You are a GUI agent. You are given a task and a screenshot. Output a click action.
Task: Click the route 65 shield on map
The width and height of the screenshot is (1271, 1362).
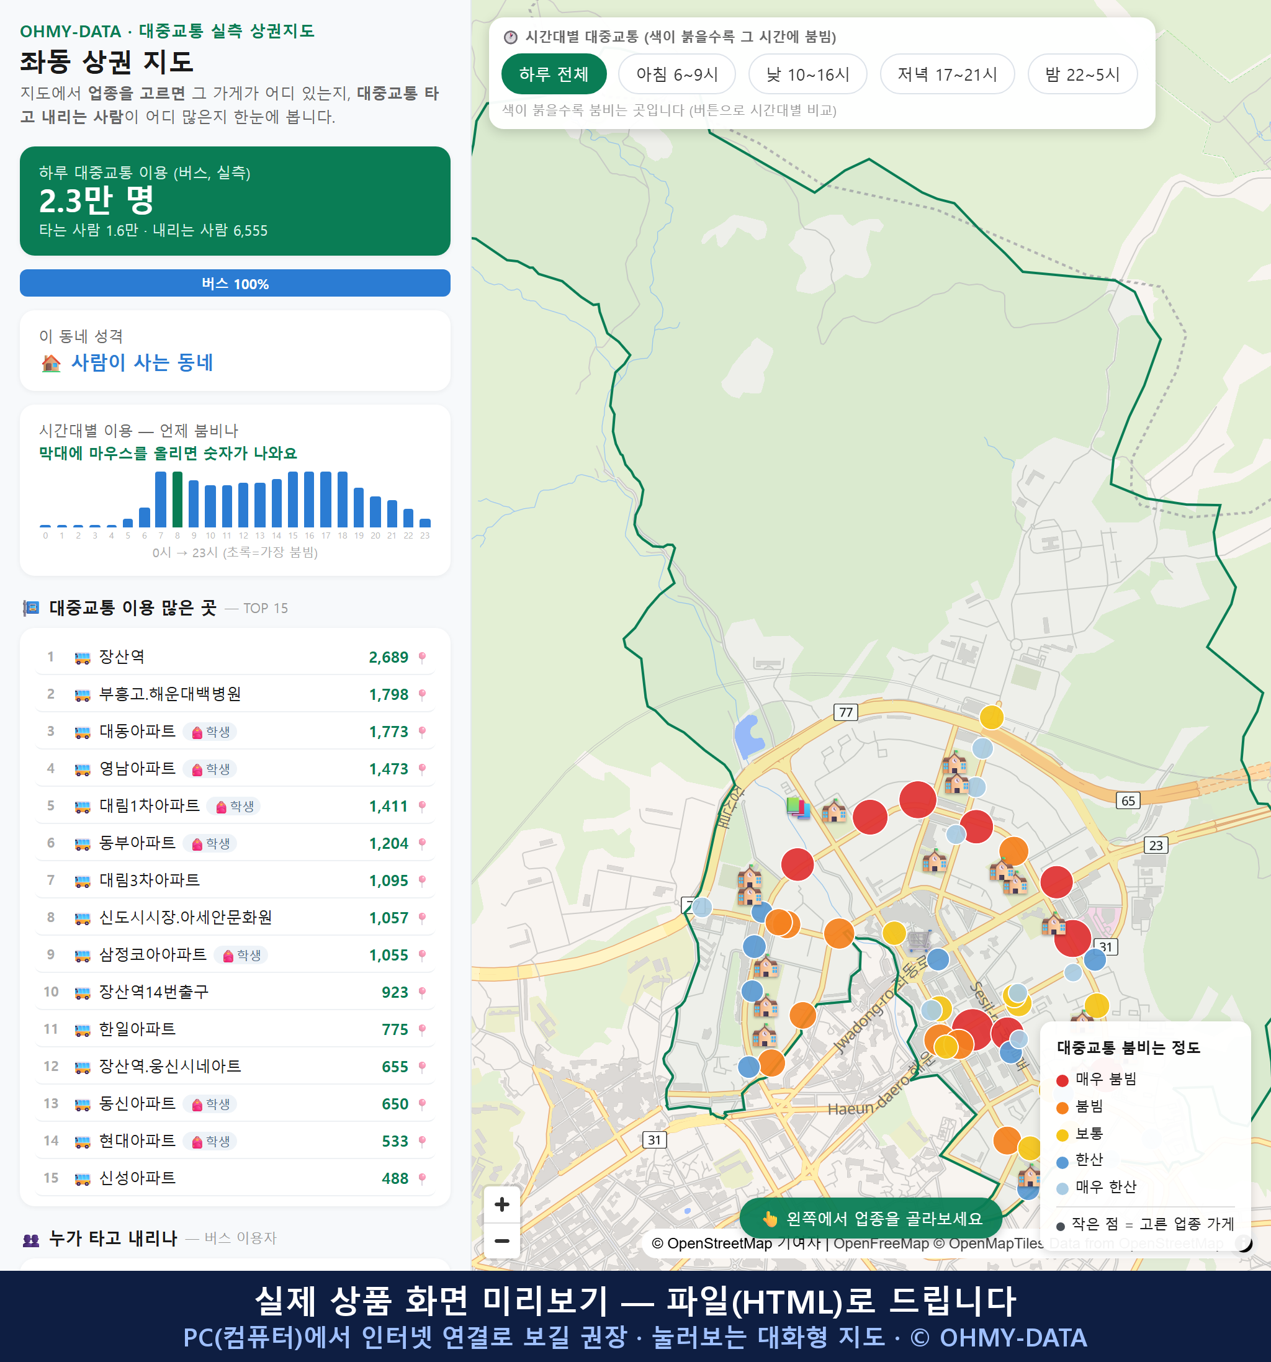pos(1128,800)
